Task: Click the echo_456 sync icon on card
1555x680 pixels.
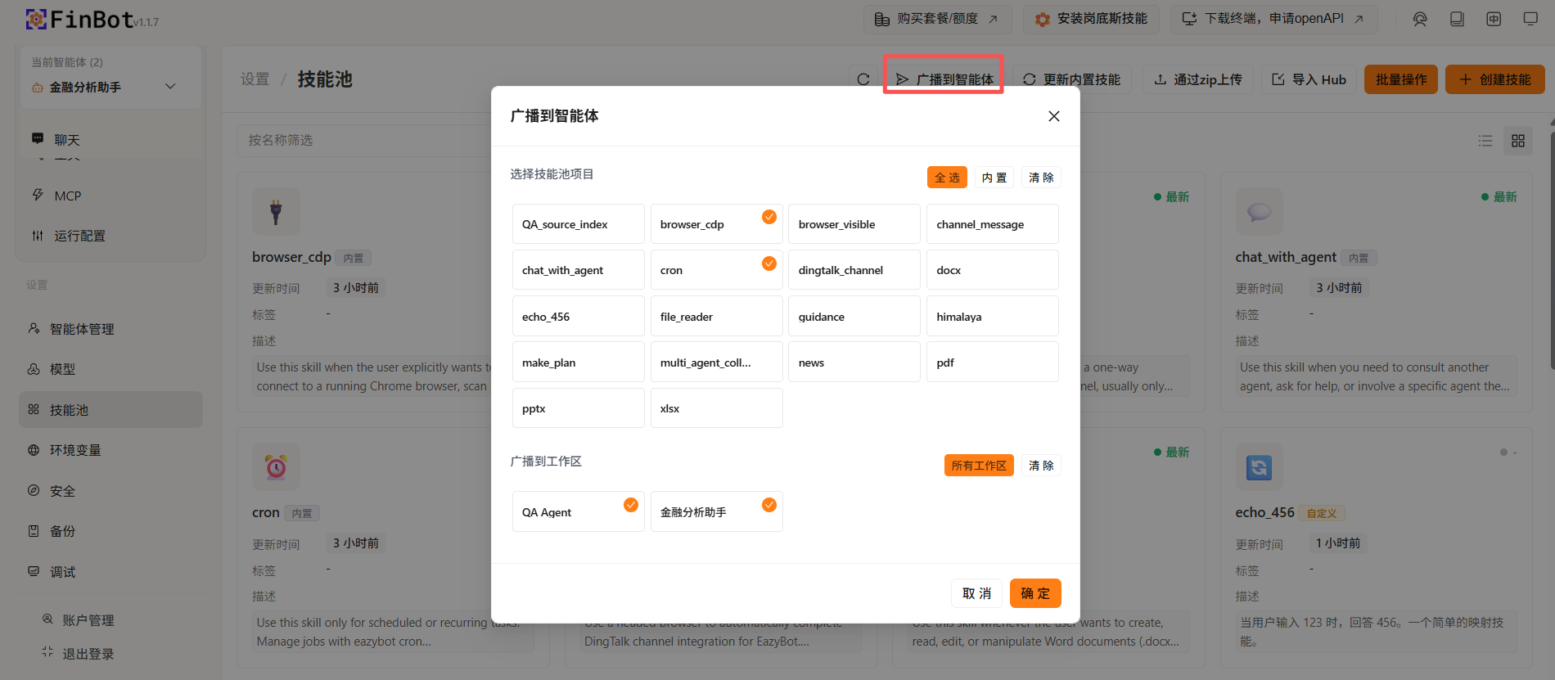Action: 1259,467
